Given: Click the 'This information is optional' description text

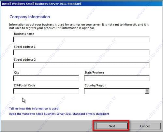Looking at the screenshot, I should tap(75, 28).
